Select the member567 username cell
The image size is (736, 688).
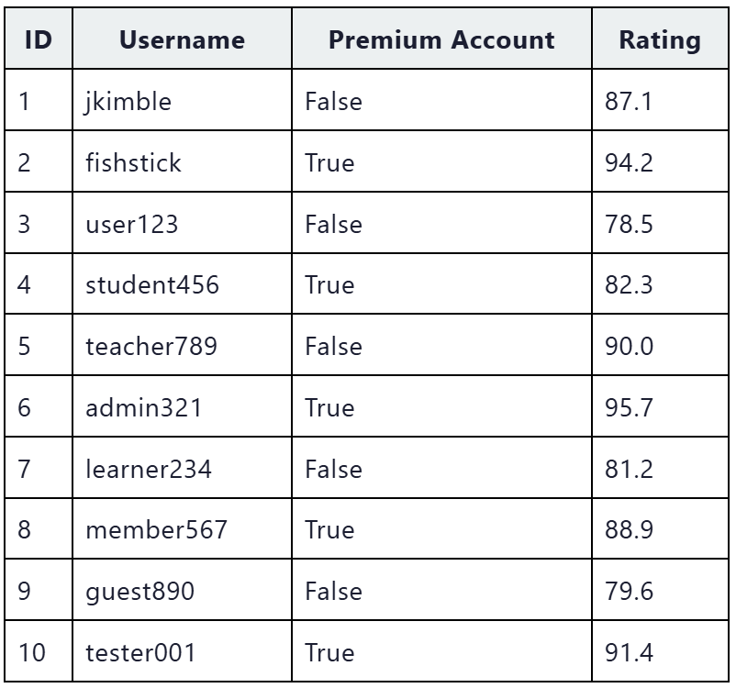click(x=182, y=529)
